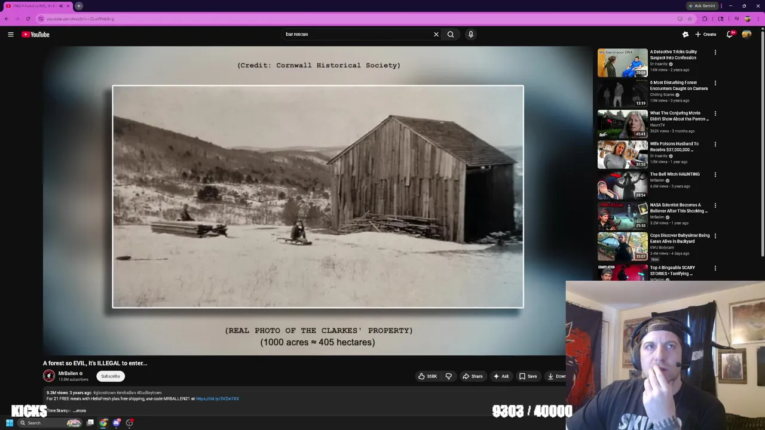Viewport: 765px width, 430px height.
Task: Mute the tab using speaker icon
Action: [60, 6]
